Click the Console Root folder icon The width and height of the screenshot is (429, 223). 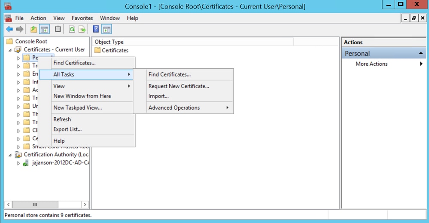[x=9, y=41]
